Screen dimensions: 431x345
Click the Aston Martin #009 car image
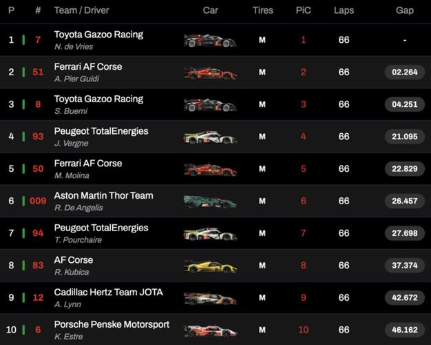(210, 201)
